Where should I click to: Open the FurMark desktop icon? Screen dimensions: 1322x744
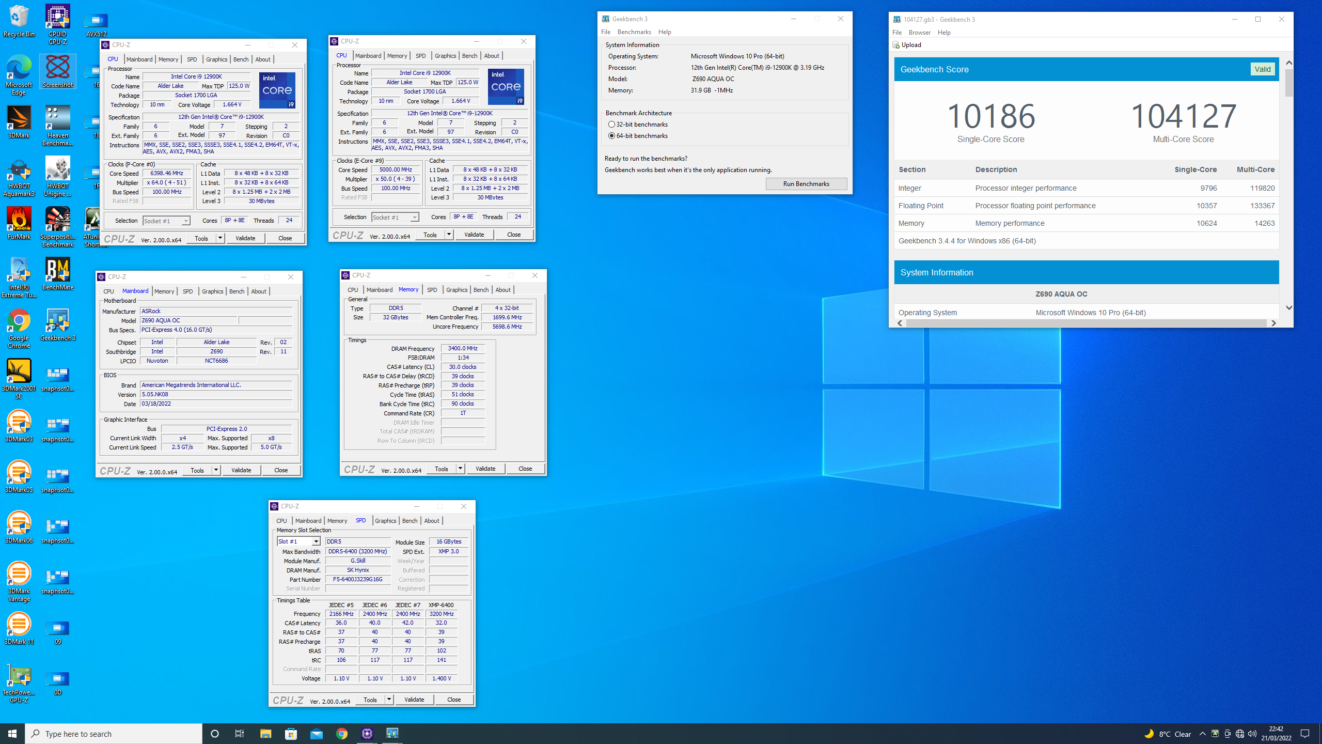tap(19, 224)
